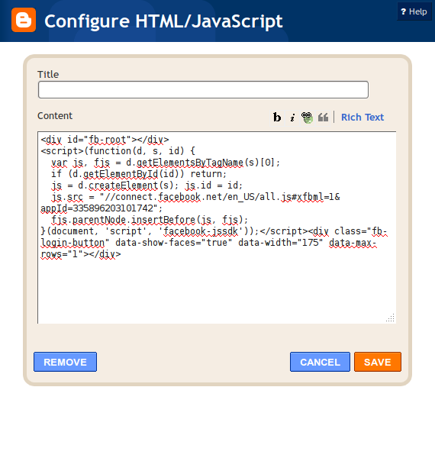Image resolution: width=435 pixels, height=458 pixels.
Task: Click the "<script>(function(d, s, id) {" line
Action: [x=118, y=151]
